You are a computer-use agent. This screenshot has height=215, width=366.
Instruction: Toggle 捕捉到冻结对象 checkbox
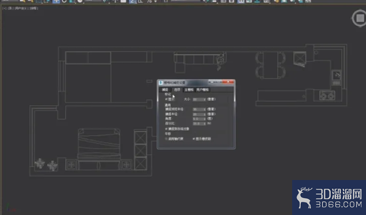point(166,129)
